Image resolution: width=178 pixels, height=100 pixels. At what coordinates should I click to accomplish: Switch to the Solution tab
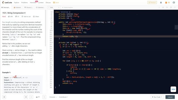click(17, 7)
